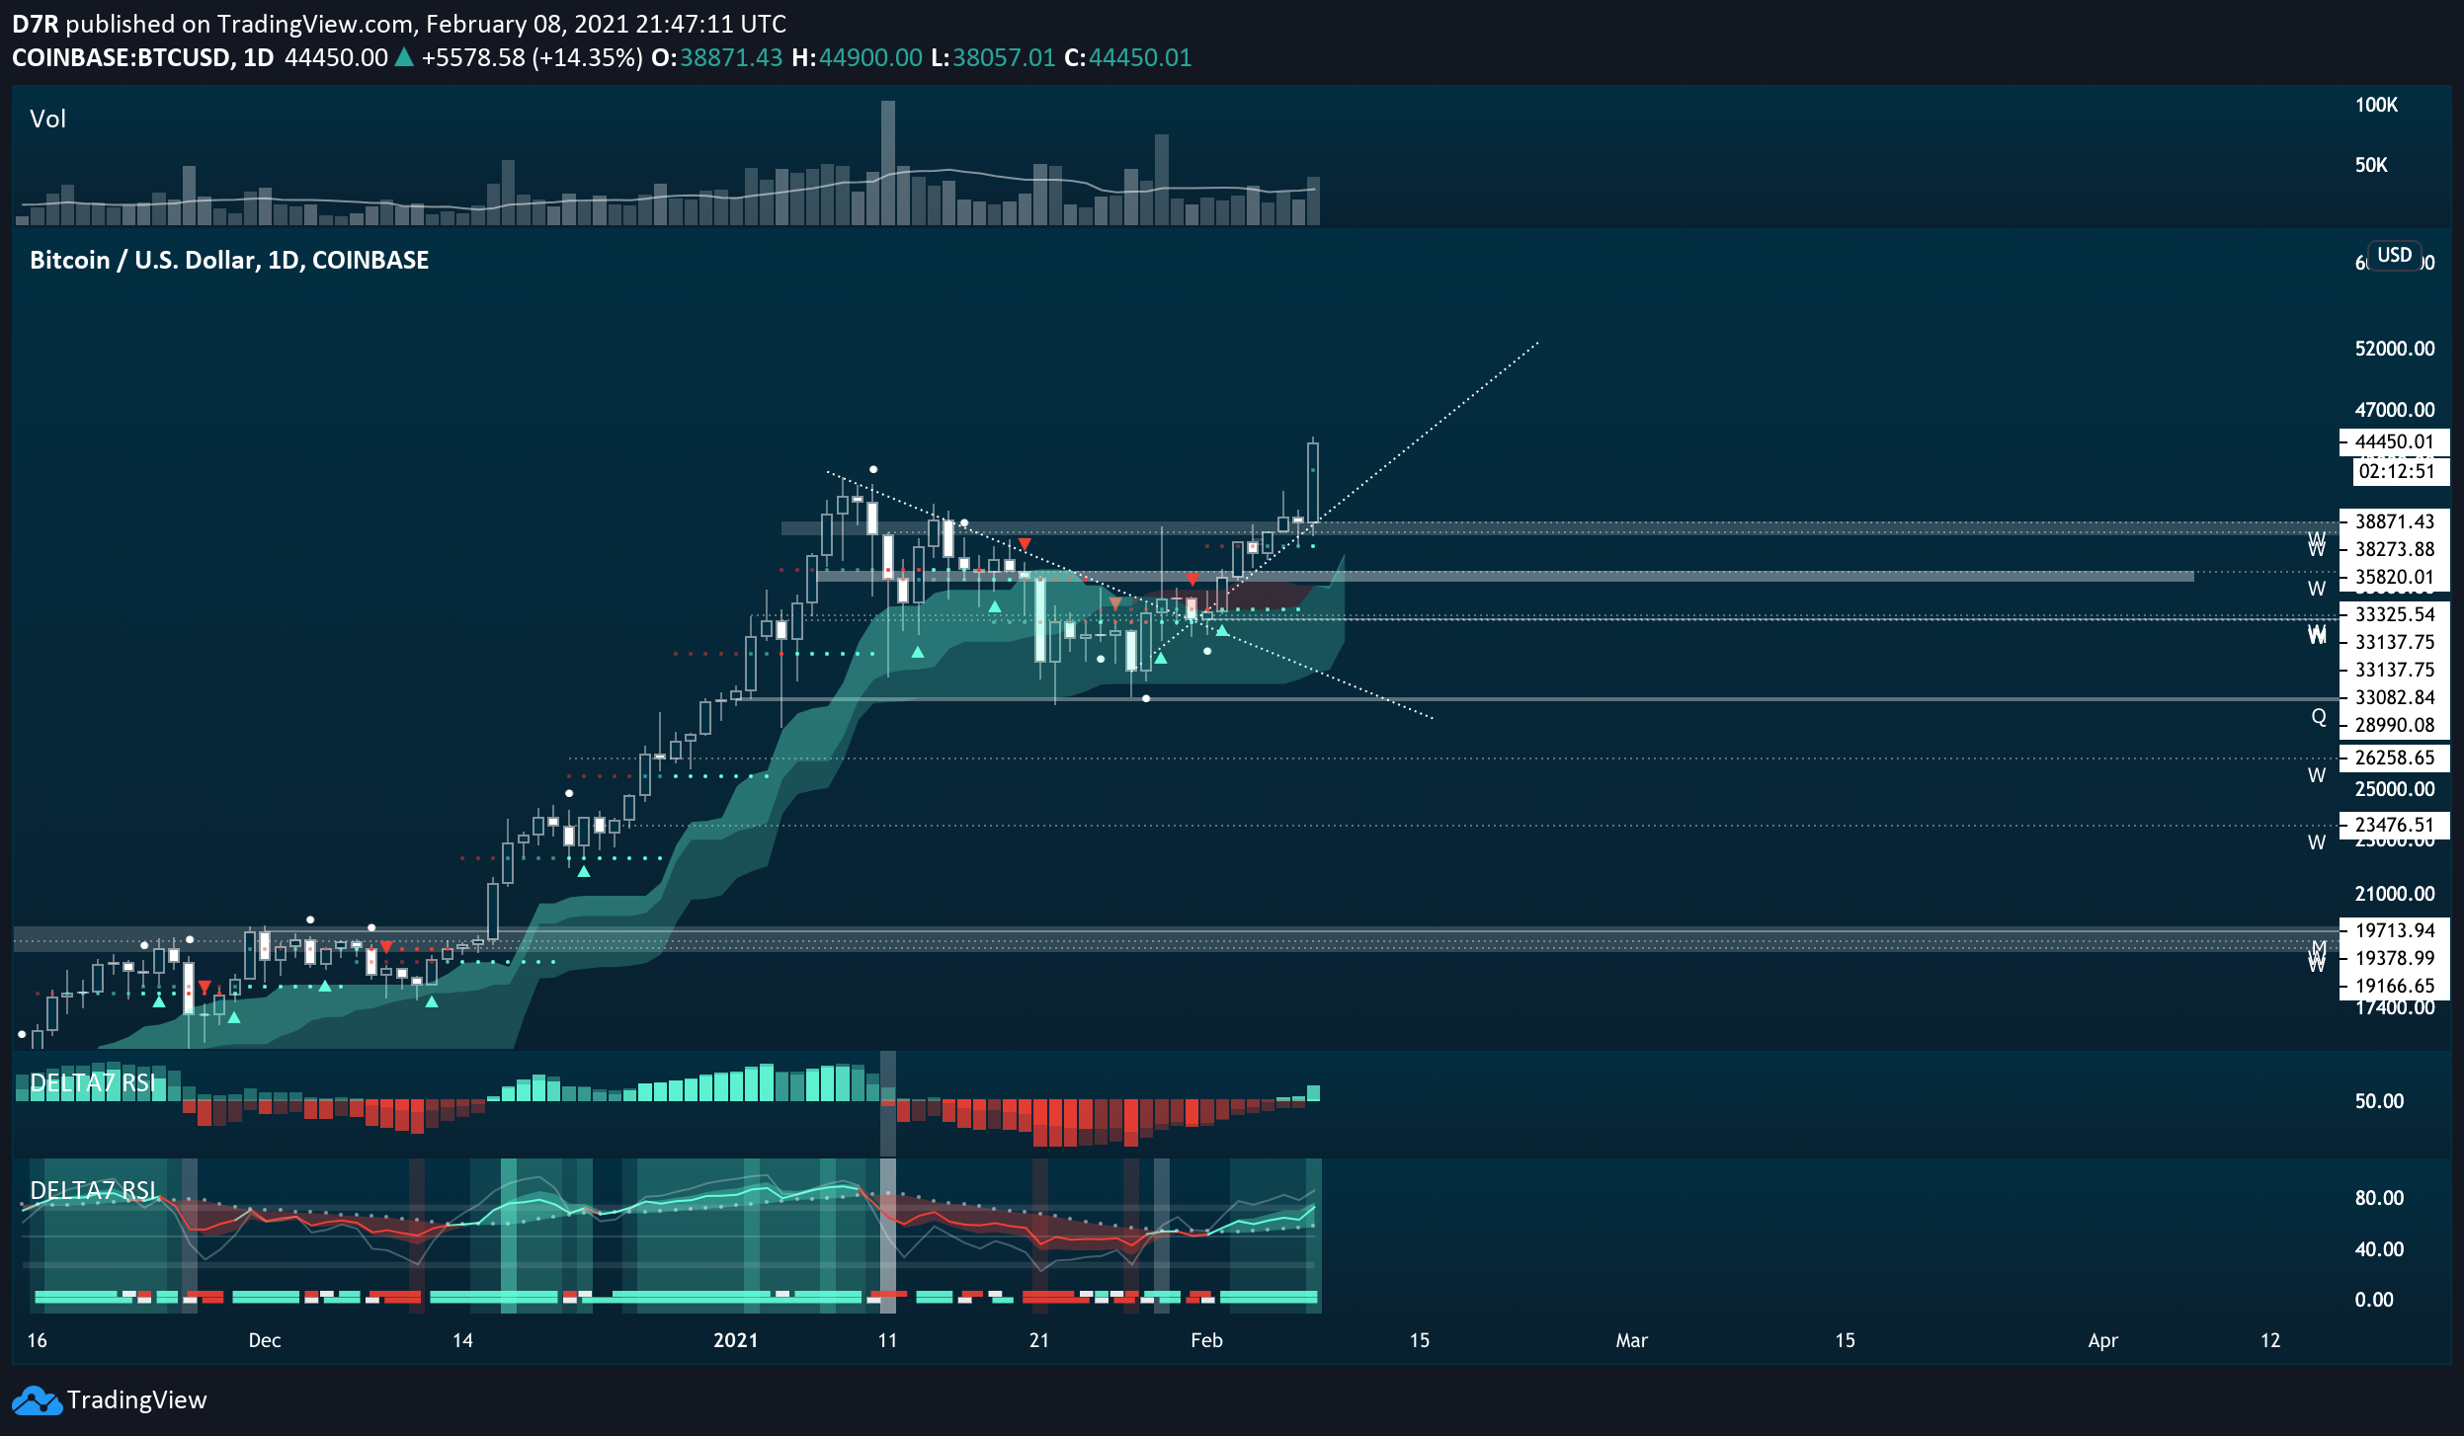Click the latest large bullish candle

tap(1312, 482)
